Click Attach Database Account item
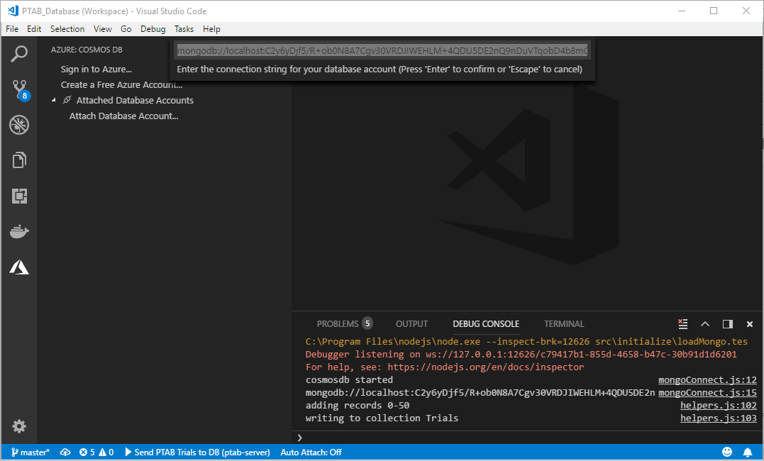This screenshot has width=764, height=461. (x=123, y=116)
